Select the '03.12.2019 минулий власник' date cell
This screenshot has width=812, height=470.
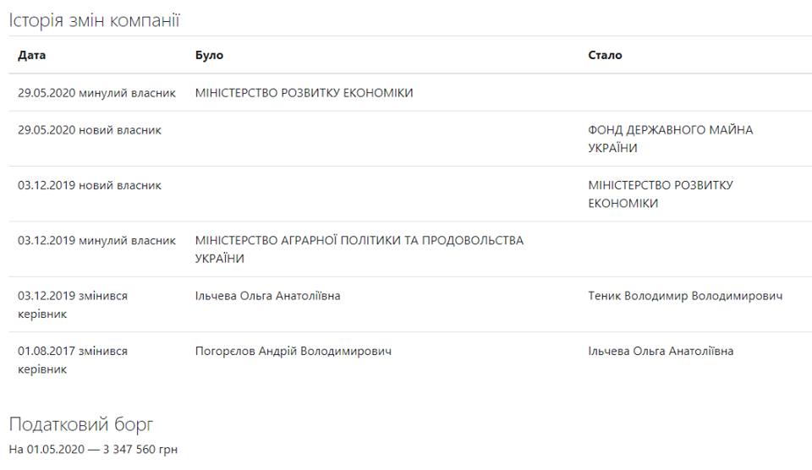[96, 241]
